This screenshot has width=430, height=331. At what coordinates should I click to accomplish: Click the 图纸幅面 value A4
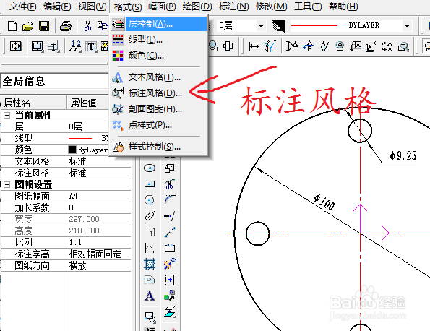(x=74, y=197)
